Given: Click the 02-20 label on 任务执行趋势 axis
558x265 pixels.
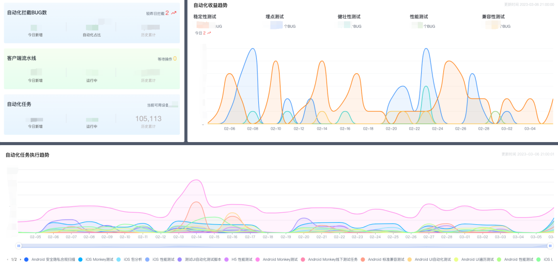Looking at the screenshot, I should click(304, 237).
